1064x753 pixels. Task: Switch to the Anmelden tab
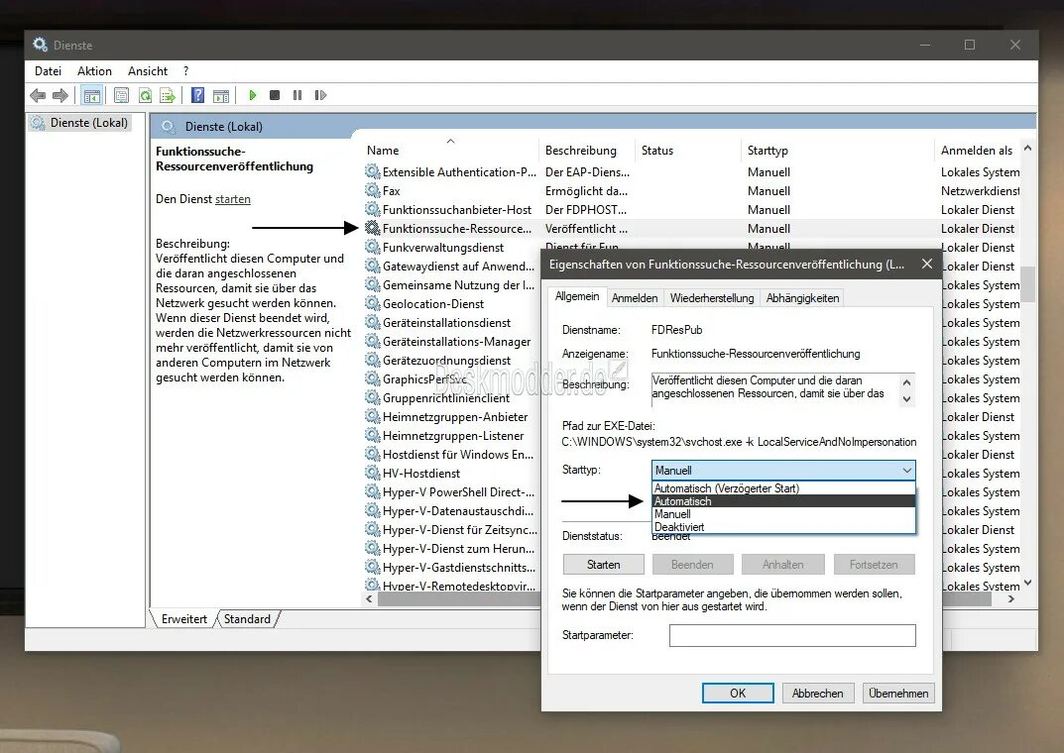tap(635, 296)
